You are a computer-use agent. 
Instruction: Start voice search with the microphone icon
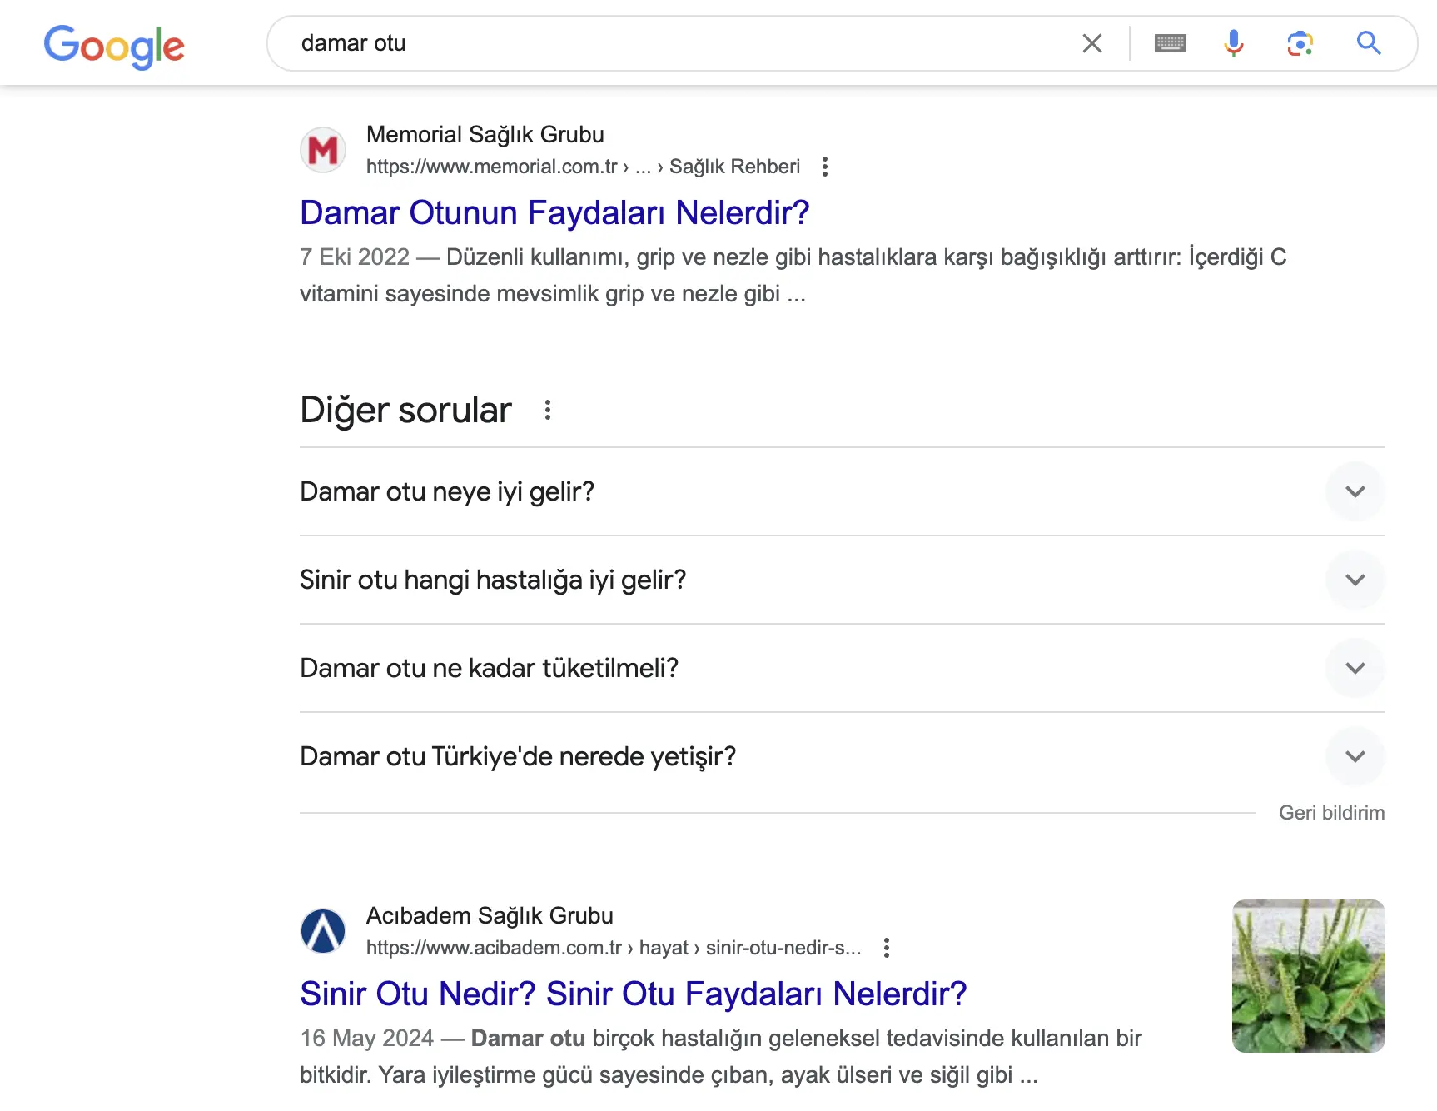[1234, 43]
